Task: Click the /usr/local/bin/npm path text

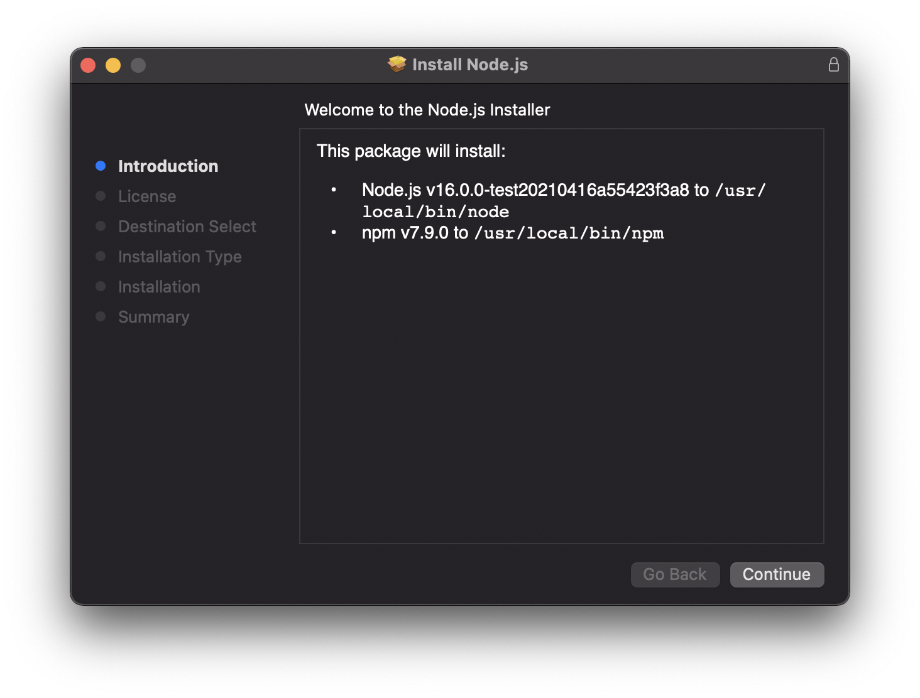Action: click(569, 234)
